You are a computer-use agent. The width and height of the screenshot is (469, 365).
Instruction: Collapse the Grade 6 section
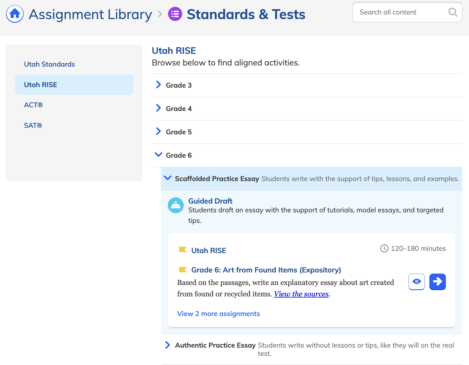[307, 155]
